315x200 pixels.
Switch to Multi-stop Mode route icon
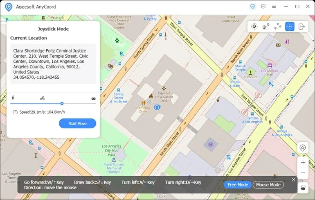point(278,27)
